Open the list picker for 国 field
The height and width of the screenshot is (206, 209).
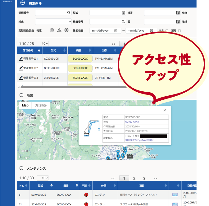[178, 22]
